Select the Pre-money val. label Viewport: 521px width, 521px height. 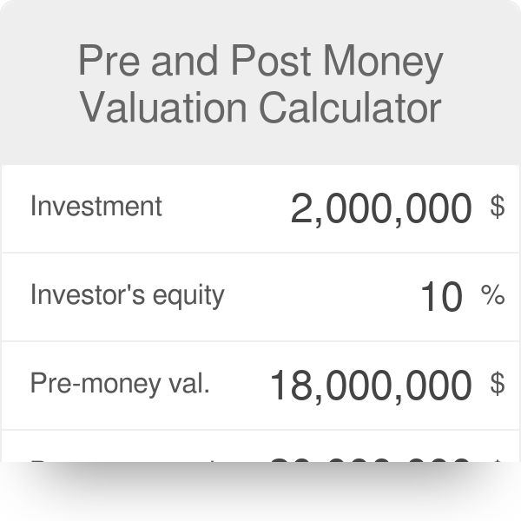pos(120,384)
